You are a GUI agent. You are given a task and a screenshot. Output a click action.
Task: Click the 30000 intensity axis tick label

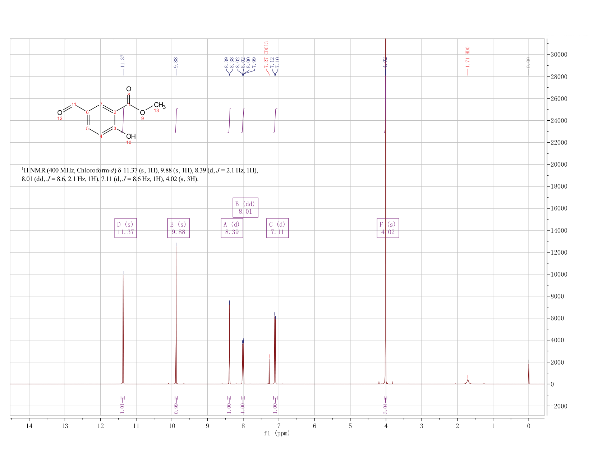click(x=559, y=55)
